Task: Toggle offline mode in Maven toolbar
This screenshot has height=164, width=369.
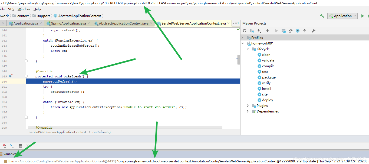Action: (x=291, y=31)
